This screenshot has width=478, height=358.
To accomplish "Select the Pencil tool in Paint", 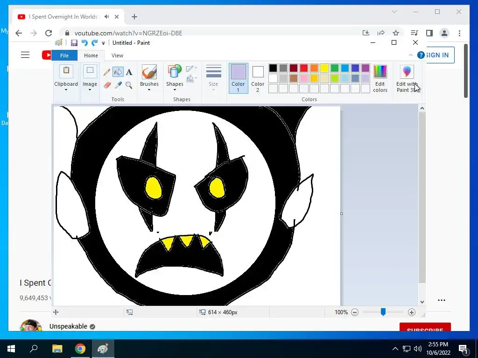I will pos(107,72).
